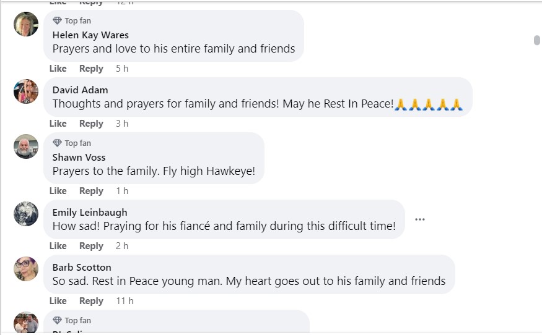Reply to Shawn Voss's comment
The height and width of the screenshot is (335, 542).
click(91, 191)
